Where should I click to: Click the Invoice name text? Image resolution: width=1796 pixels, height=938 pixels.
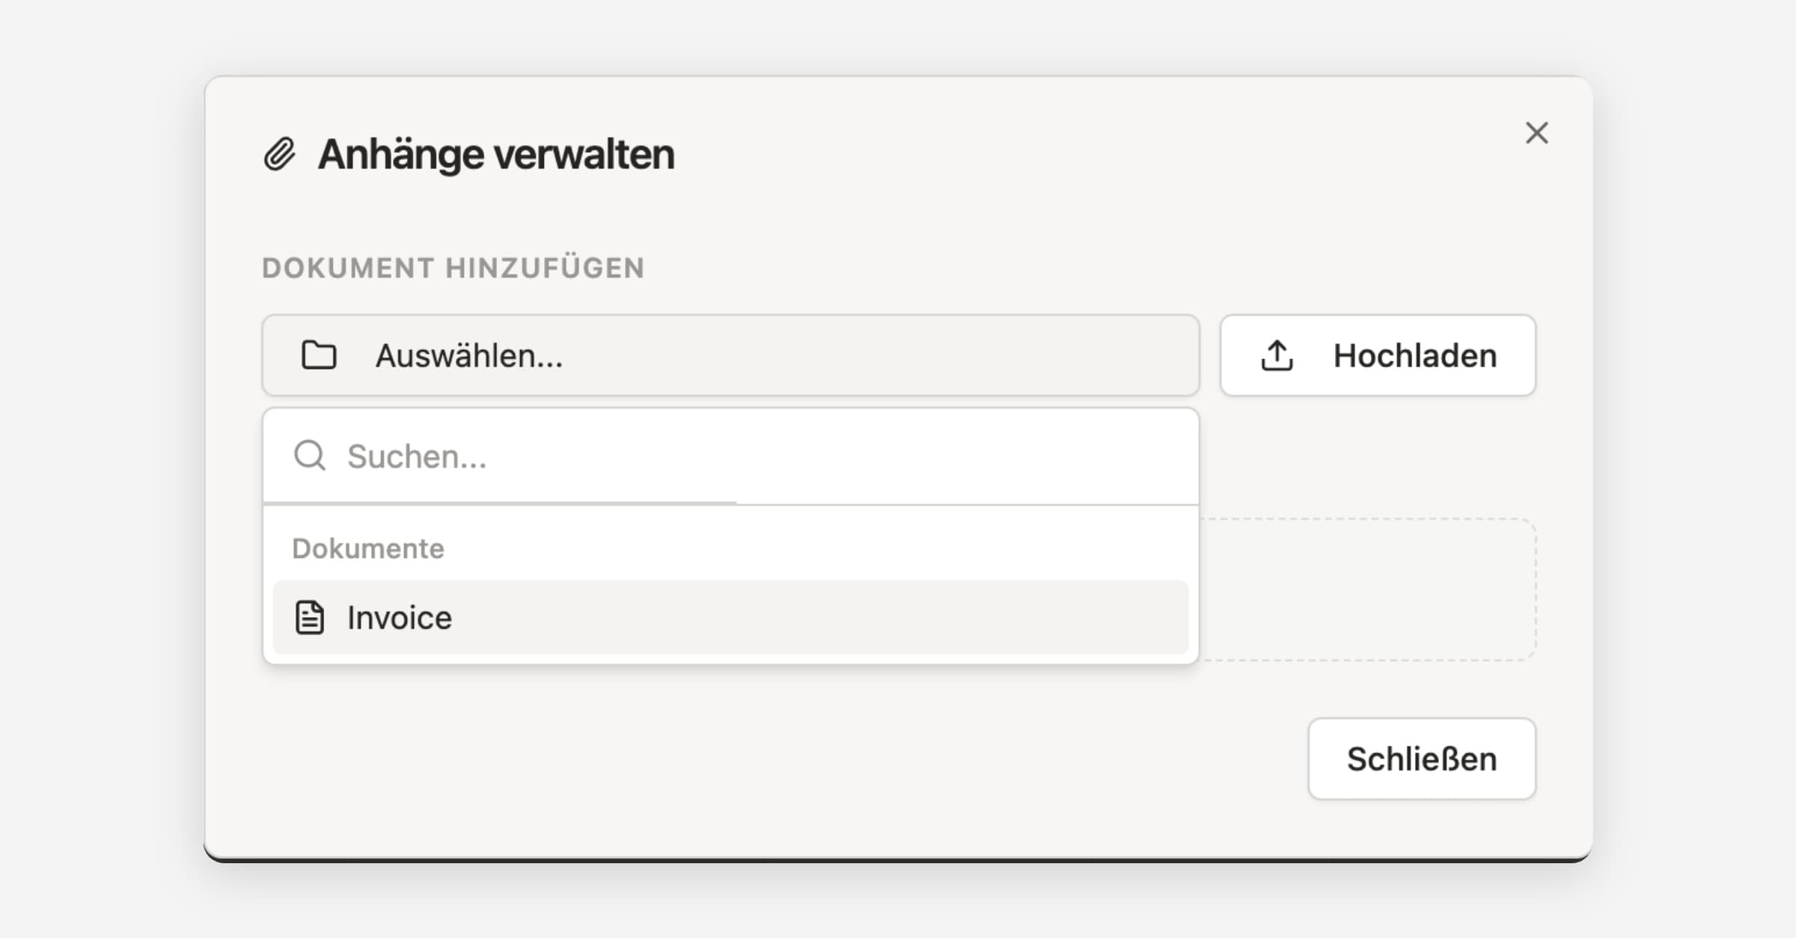[400, 618]
